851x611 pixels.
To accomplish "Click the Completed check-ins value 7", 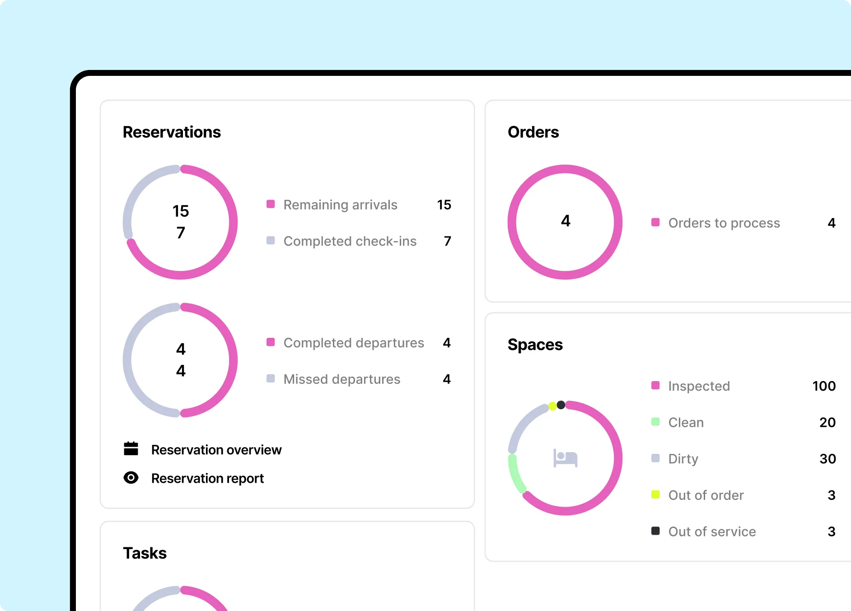I will click(x=448, y=241).
